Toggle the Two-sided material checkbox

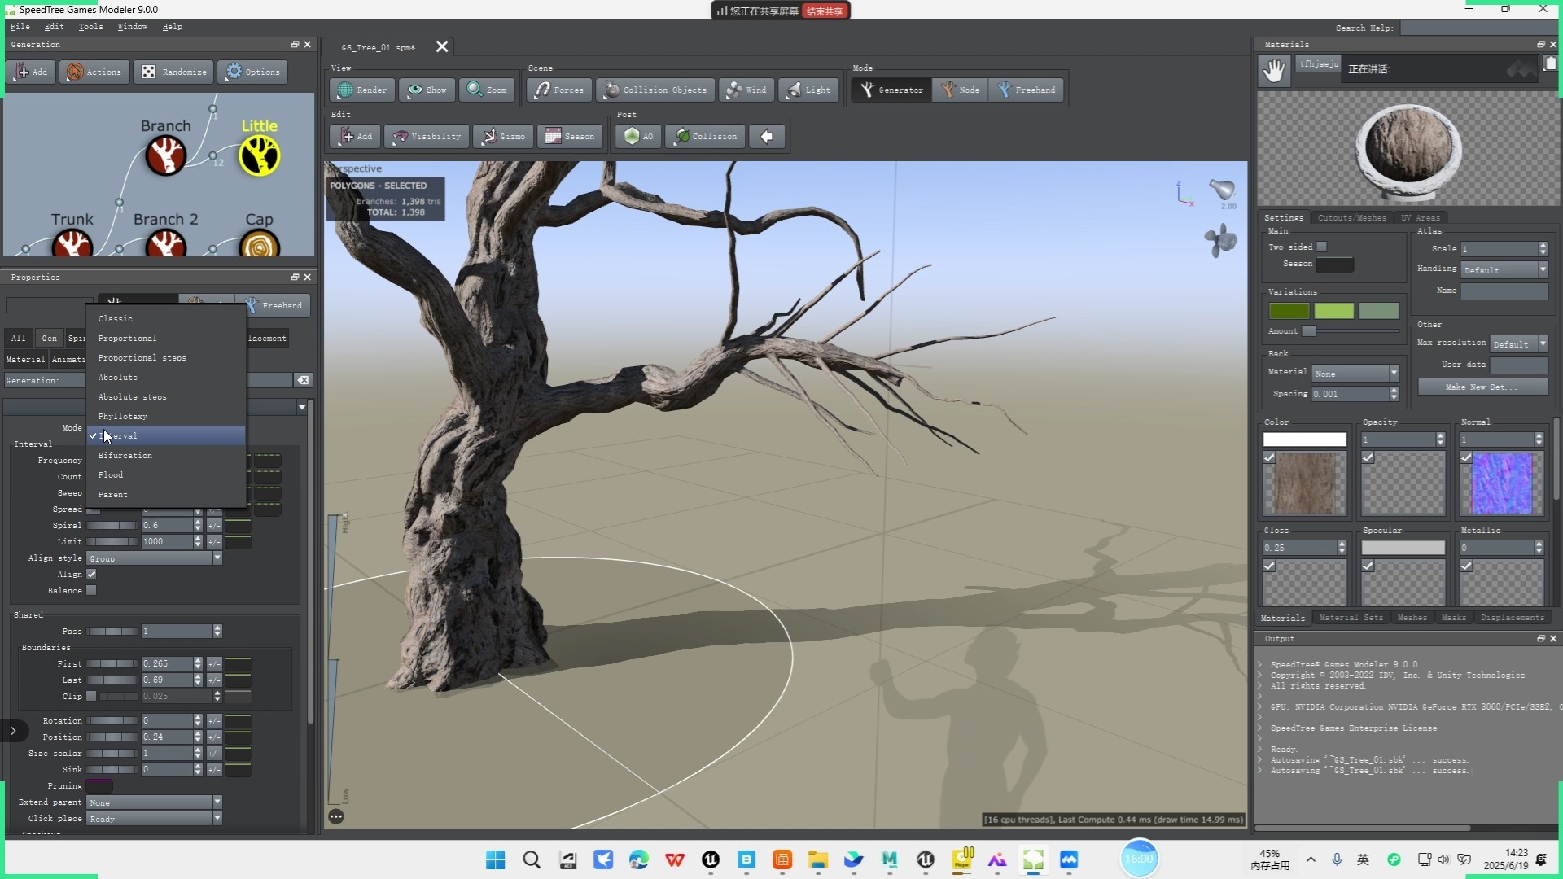pyautogui.click(x=1322, y=247)
